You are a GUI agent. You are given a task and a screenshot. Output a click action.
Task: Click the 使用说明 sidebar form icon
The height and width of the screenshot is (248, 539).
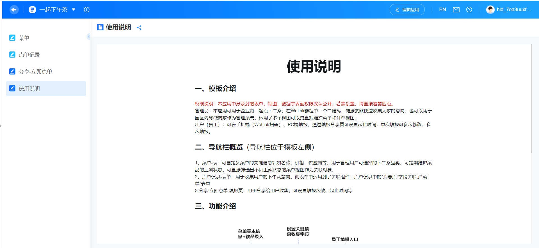coord(12,88)
